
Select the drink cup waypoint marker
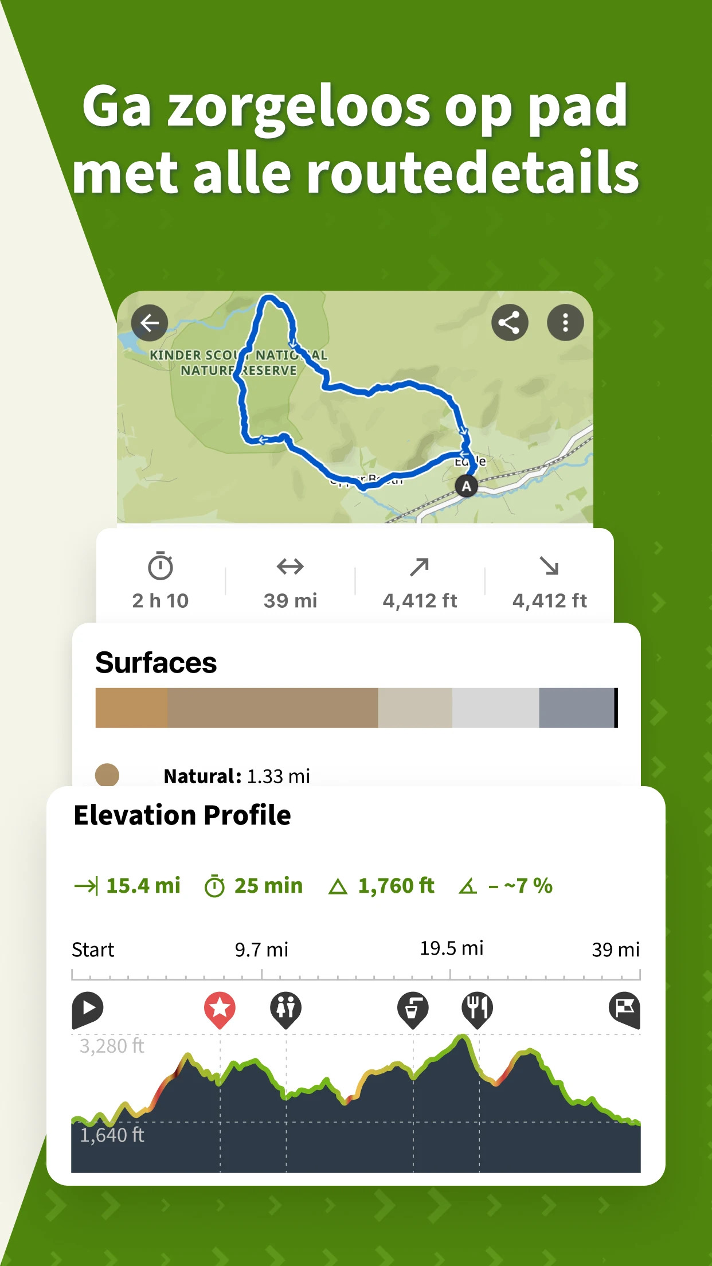click(413, 1010)
